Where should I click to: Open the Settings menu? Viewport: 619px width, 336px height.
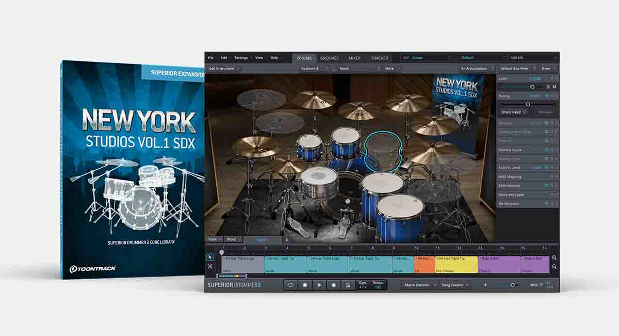click(x=241, y=58)
